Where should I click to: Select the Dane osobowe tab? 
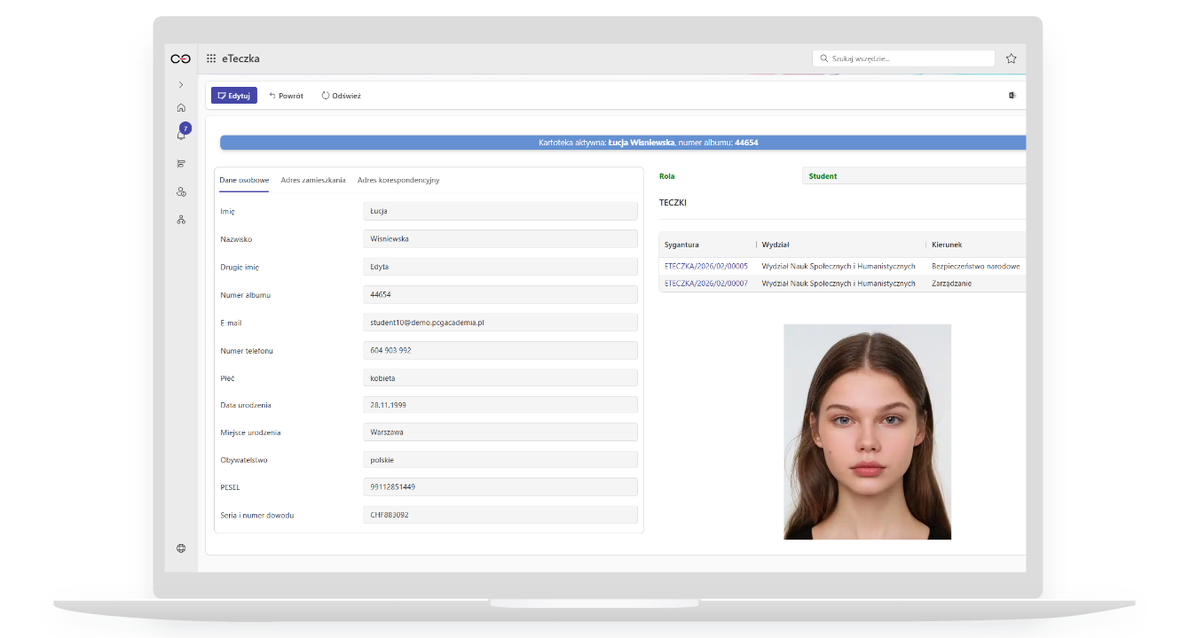(x=244, y=180)
